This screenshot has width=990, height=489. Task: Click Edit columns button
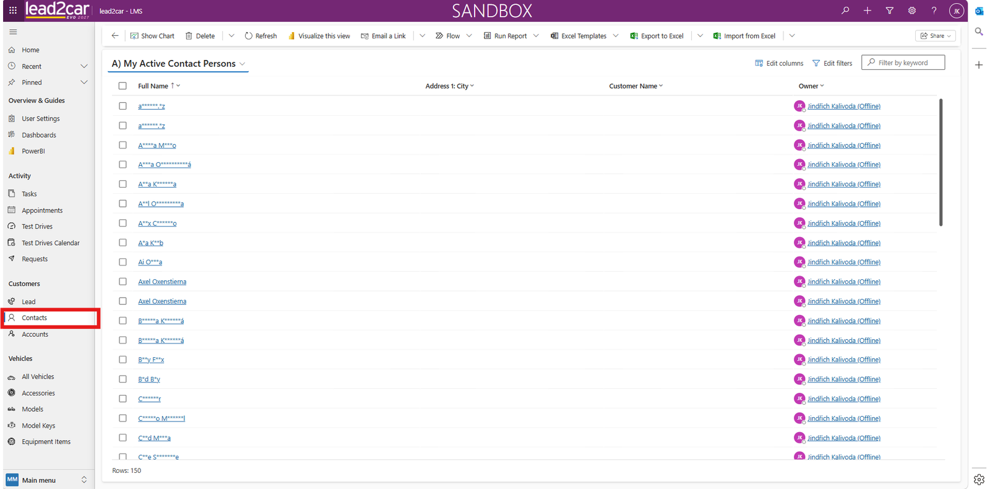pos(779,63)
